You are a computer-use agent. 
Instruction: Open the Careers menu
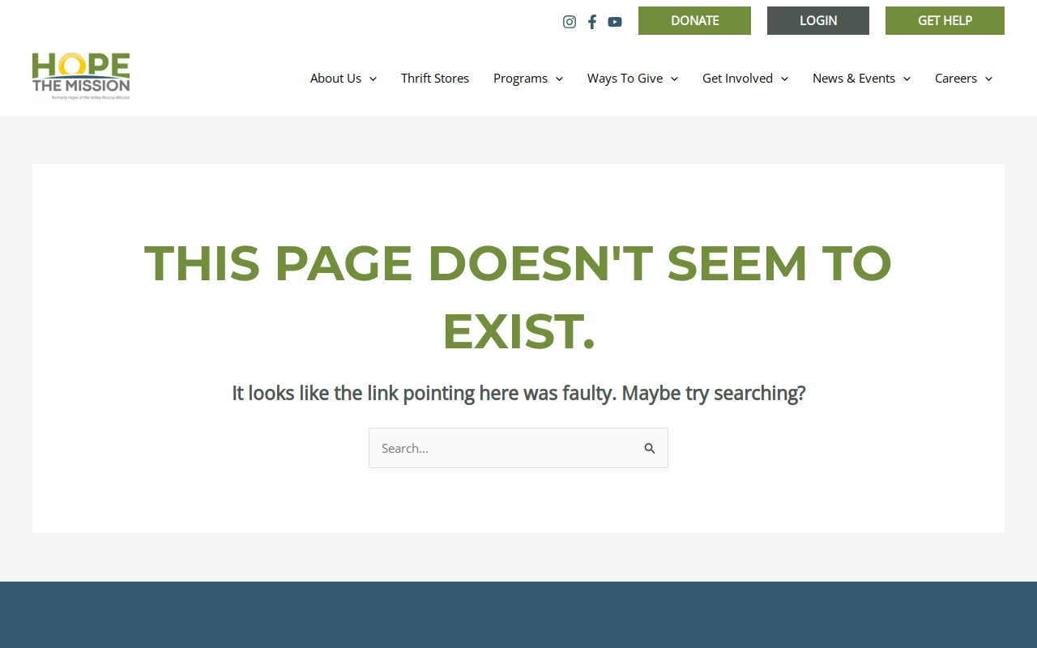pyautogui.click(x=963, y=79)
